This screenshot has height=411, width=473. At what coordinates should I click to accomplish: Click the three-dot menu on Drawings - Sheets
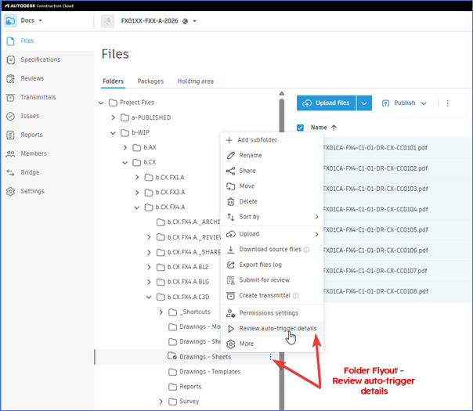pos(271,357)
